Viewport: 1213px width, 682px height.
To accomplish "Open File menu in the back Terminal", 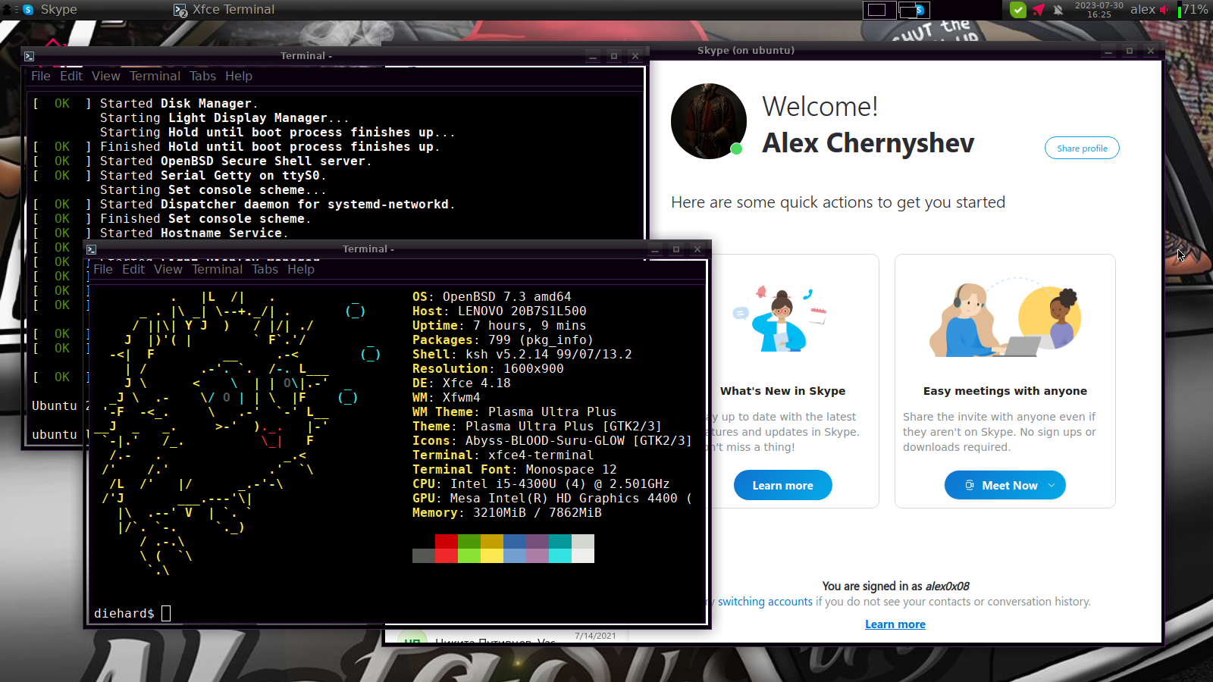I will (41, 76).
